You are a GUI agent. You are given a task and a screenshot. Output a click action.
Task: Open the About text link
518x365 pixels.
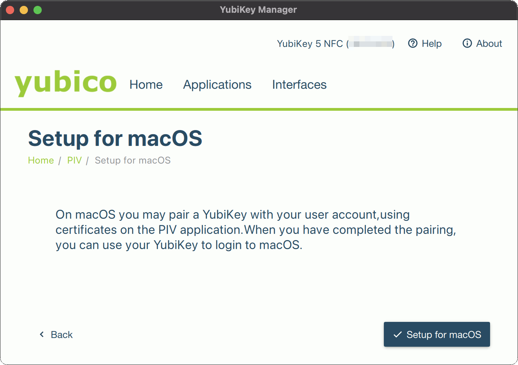click(x=489, y=43)
